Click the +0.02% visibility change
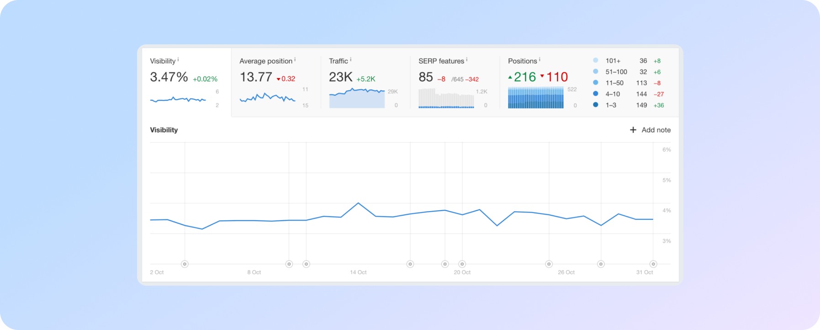 pos(205,79)
